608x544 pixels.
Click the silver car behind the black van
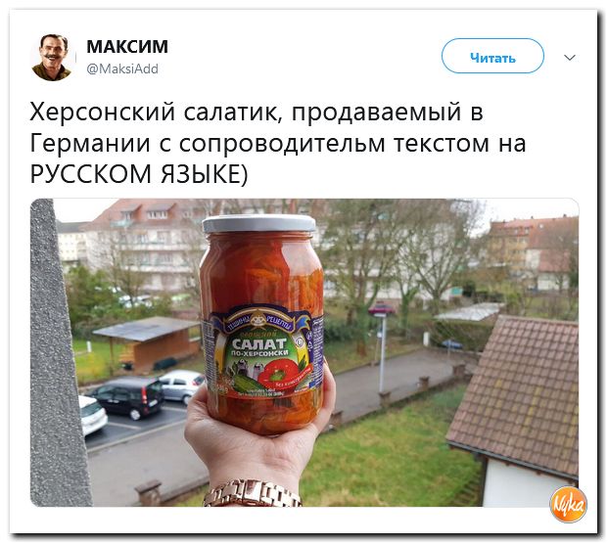[x=181, y=385]
